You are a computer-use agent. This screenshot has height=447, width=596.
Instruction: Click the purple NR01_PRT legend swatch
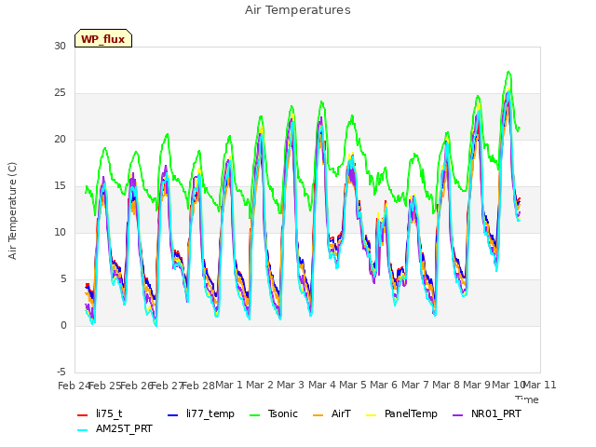457,414
